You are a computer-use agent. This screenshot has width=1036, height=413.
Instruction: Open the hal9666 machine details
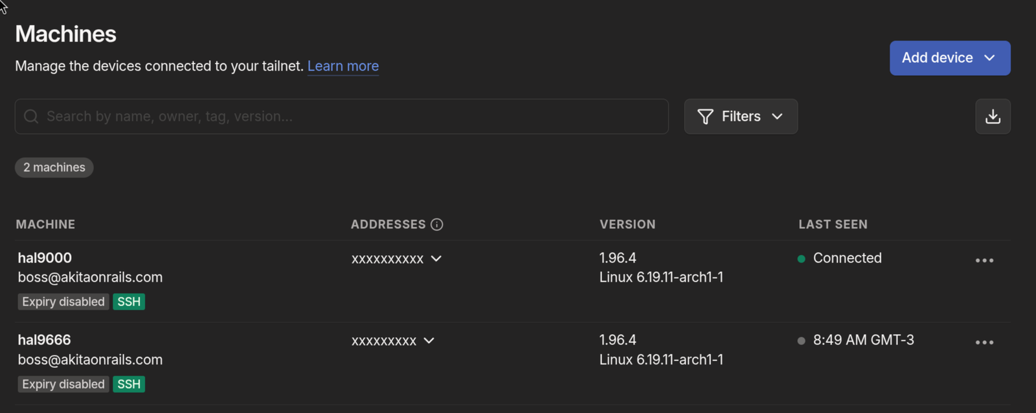coord(44,340)
